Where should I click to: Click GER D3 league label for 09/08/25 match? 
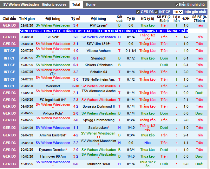click(x=10, y=37)
